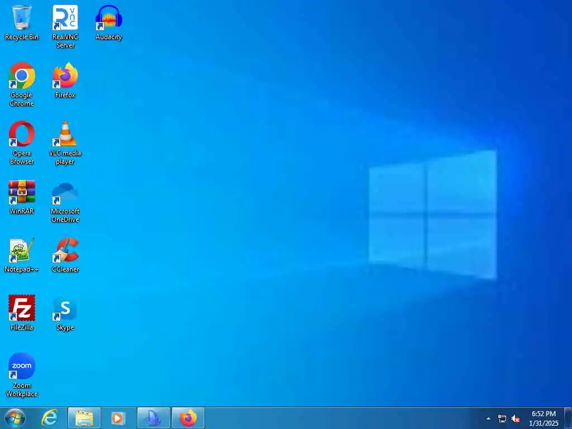Select the VLC media player shortcut

coord(65,142)
